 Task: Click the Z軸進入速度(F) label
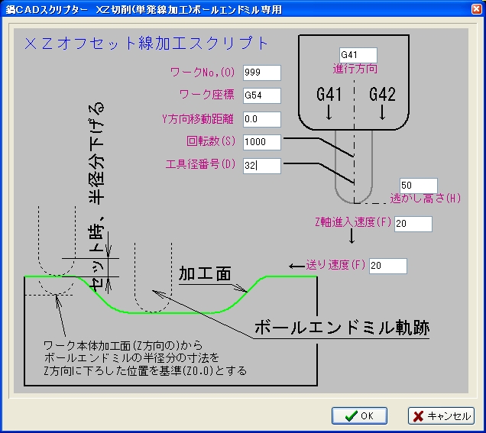click(353, 222)
